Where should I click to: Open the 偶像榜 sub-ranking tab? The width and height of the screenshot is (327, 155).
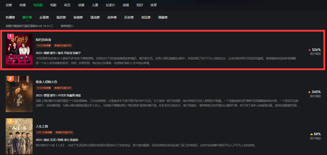(163, 17)
